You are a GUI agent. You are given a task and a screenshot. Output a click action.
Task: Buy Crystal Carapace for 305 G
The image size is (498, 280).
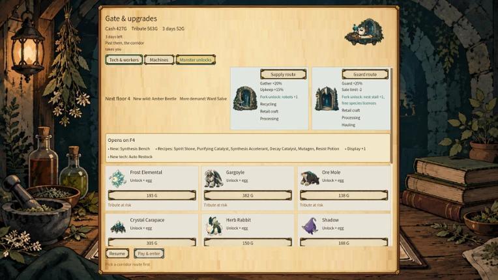[x=152, y=242]
